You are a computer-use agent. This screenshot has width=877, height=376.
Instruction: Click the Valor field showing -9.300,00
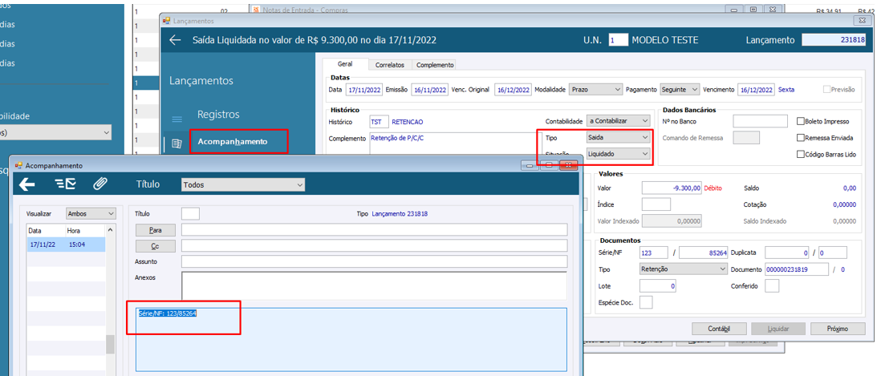click(x=672, y=188)
